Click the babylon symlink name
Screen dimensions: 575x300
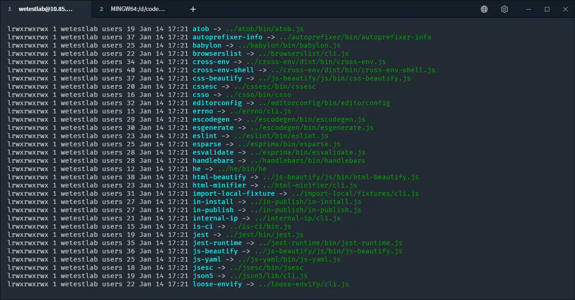tap(207, 45)
